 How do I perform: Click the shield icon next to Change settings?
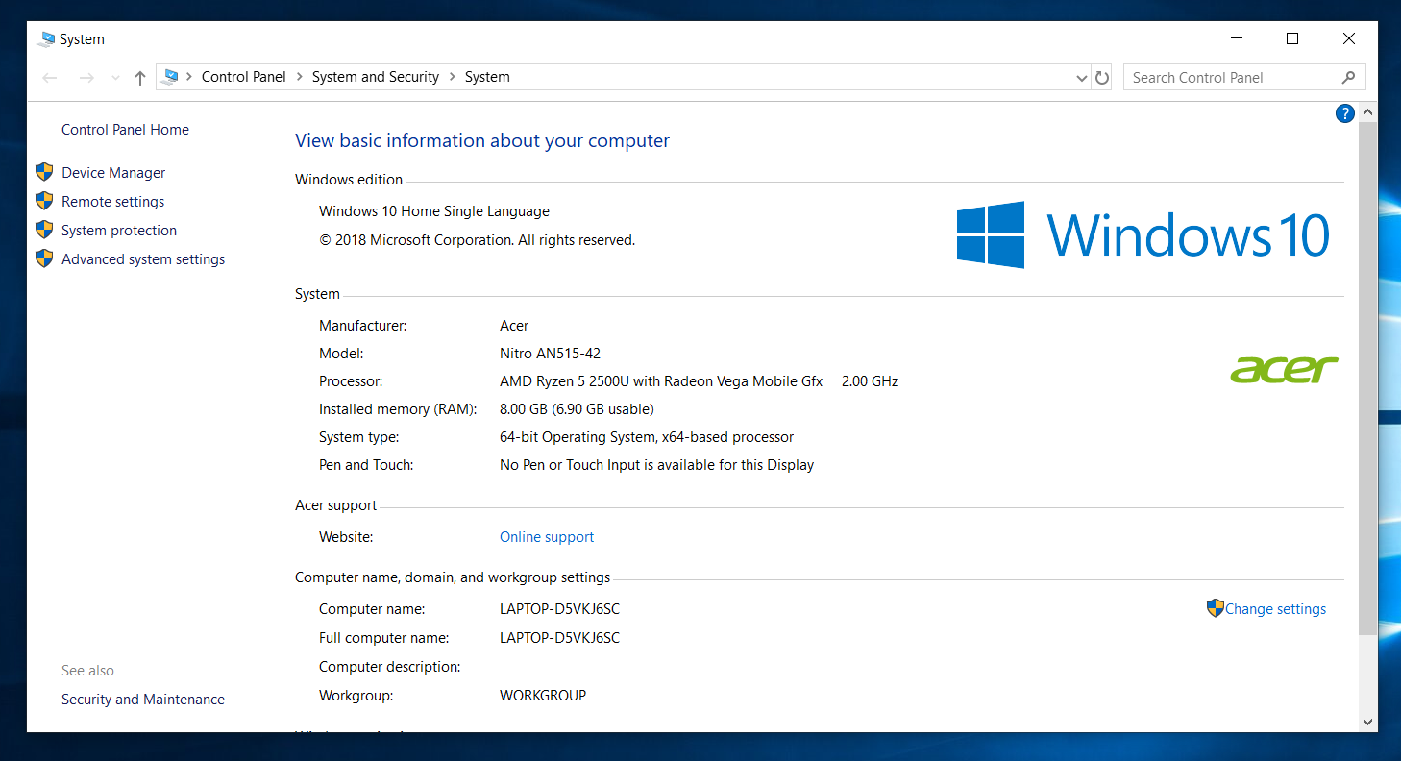tap(1216, 608)
